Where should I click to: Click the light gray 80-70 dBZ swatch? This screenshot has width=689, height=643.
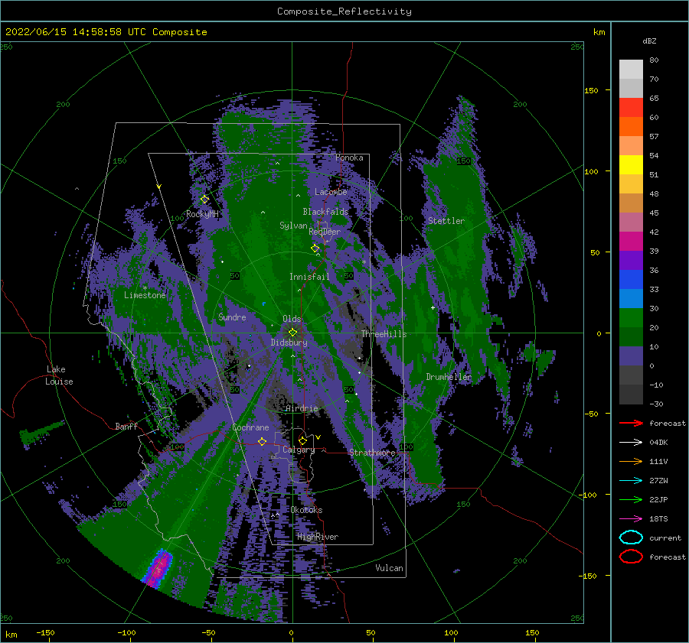(631, 70)
